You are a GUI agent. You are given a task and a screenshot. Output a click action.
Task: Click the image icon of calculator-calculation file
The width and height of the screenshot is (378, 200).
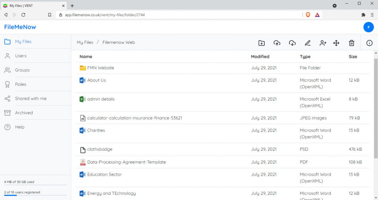(83, 118)
